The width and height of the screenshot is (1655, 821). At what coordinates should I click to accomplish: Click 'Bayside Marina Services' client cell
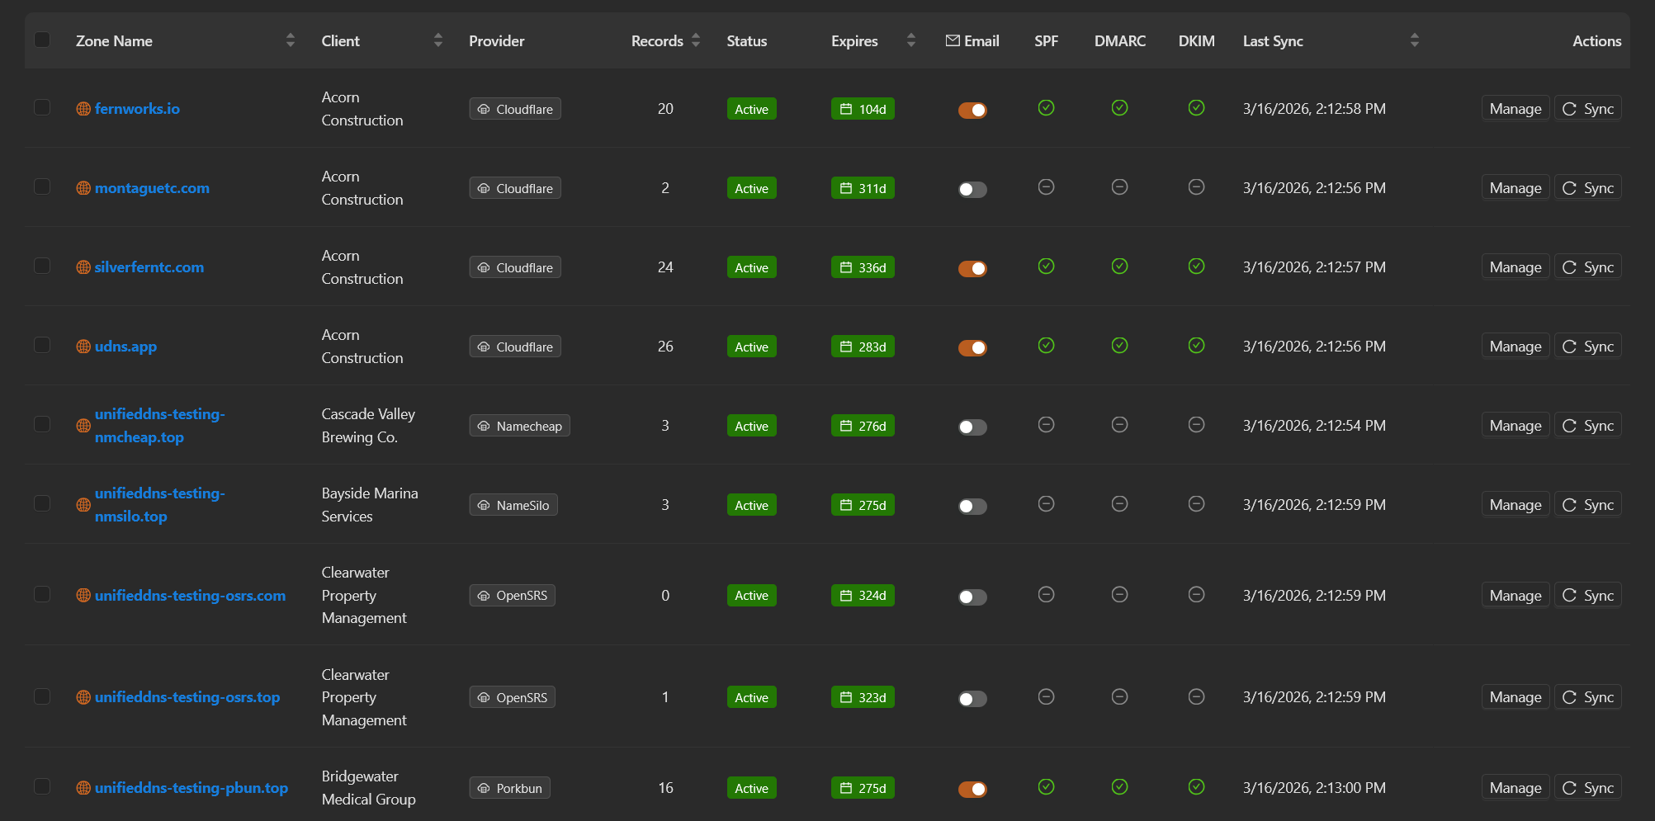point(370,505)
